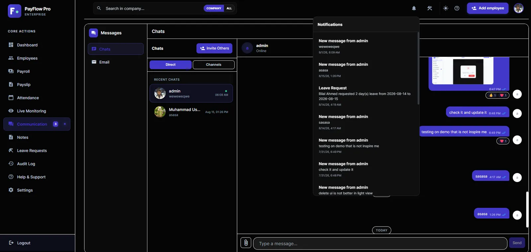The width and height of the screenshot is (531, 252).
Task: Open the notifications bell icon
Action: click(x=414, y=8)
